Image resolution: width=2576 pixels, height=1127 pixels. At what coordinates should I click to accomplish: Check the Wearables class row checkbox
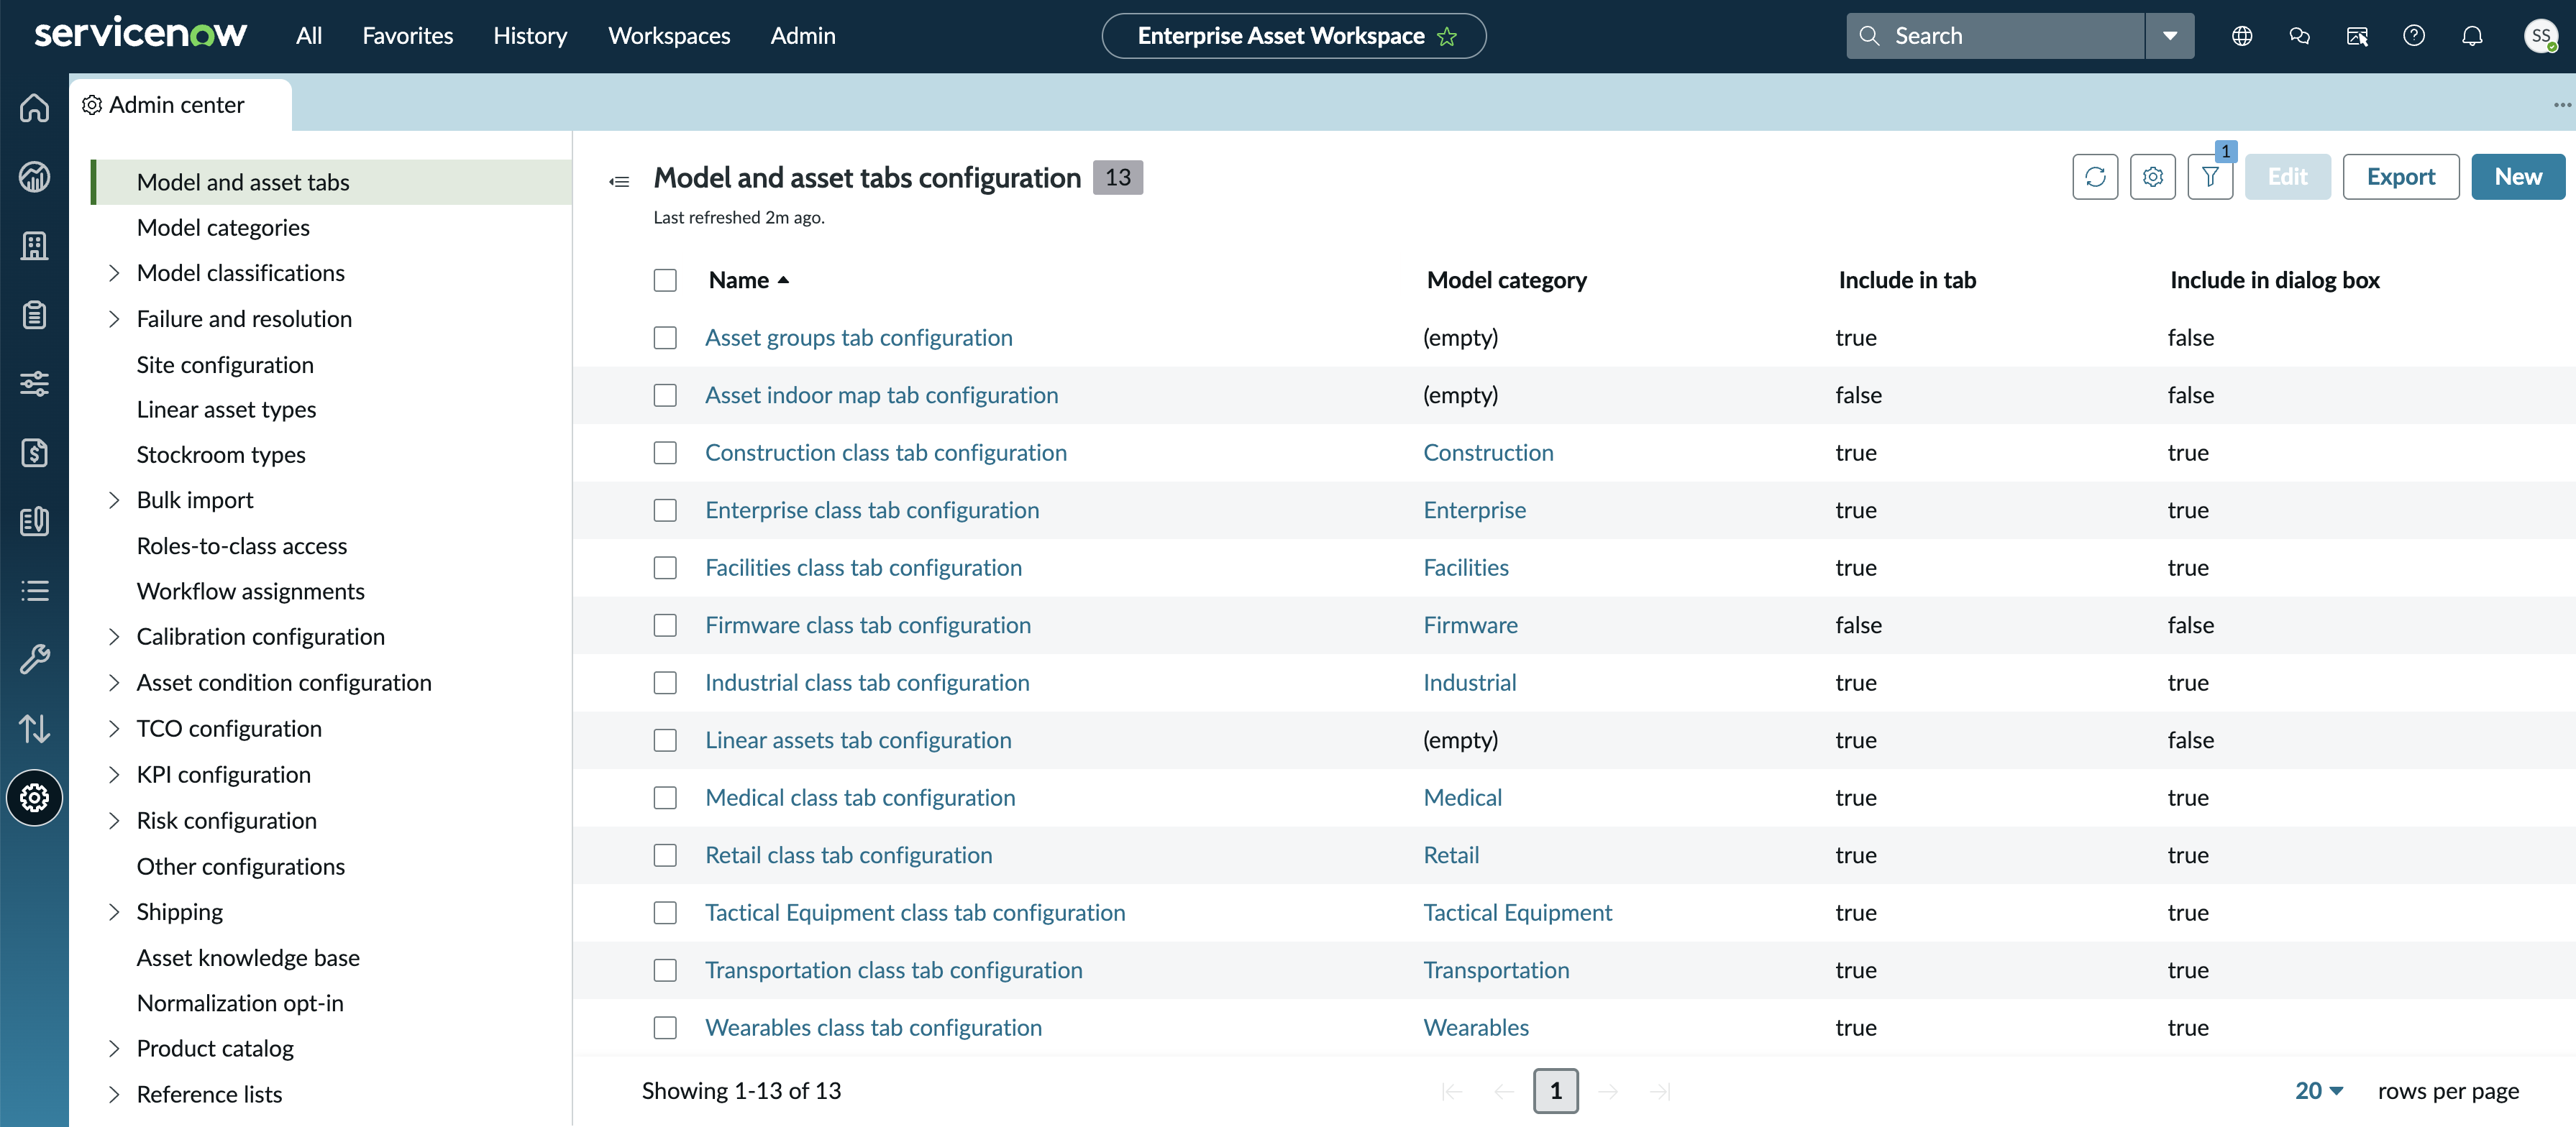point(665,1028)
